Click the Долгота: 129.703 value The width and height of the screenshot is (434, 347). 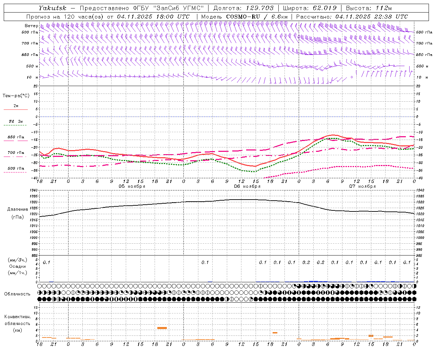(x=243, y=8)
